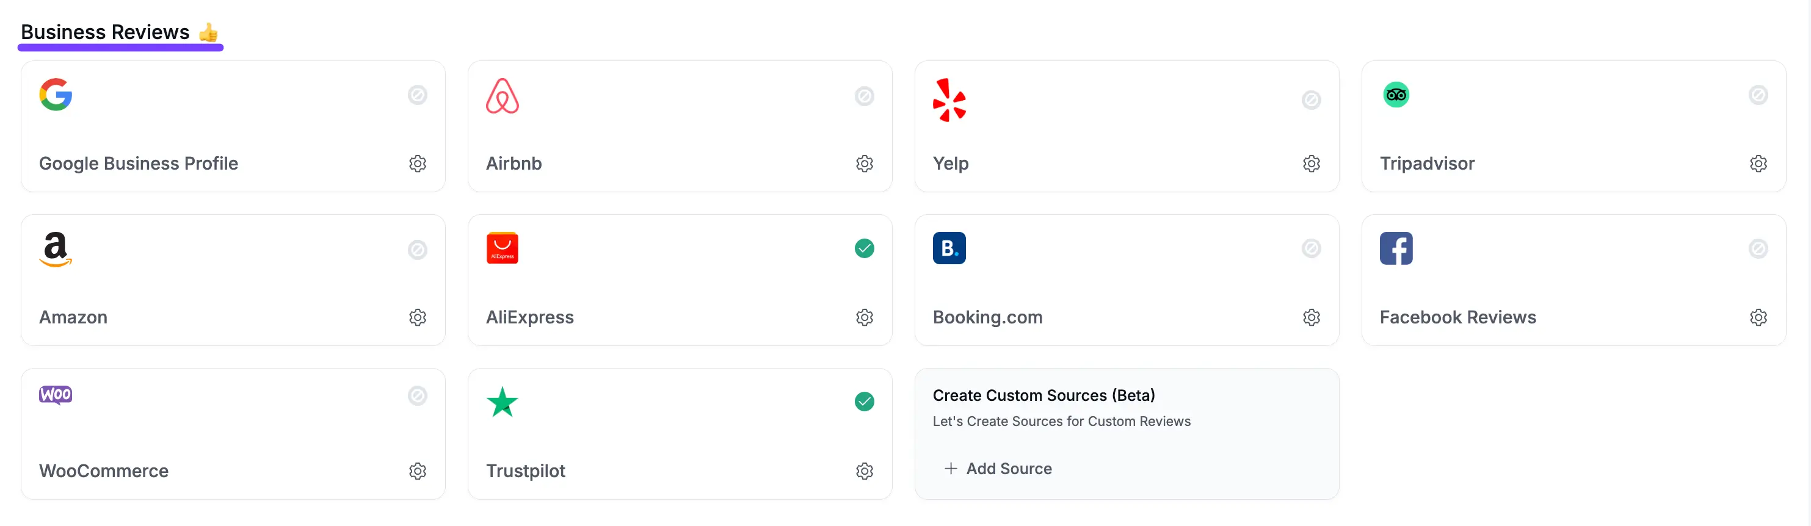Toggle Tripadvisor disabled status indicator
This screenshot has width=1811, height=526.
pos(1758,95)
